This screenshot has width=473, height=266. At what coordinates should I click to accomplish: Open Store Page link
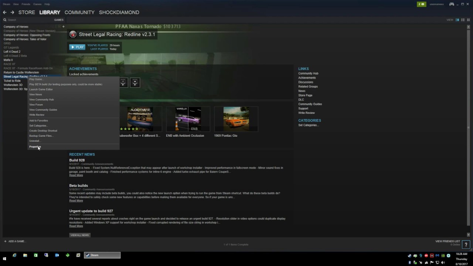click(305, 95)
